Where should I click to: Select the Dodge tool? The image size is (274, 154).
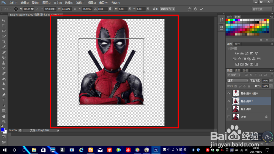coord(4,89)
